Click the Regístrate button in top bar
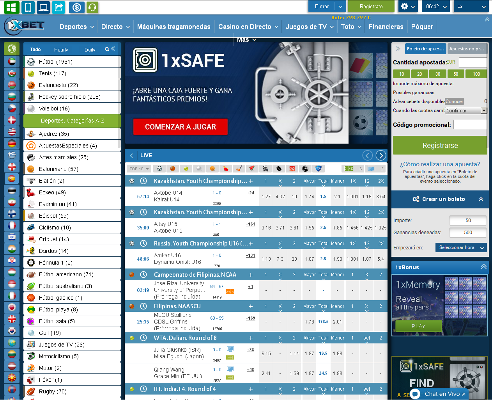Viewport: 492px width, 400px height. tap(371, 6)
